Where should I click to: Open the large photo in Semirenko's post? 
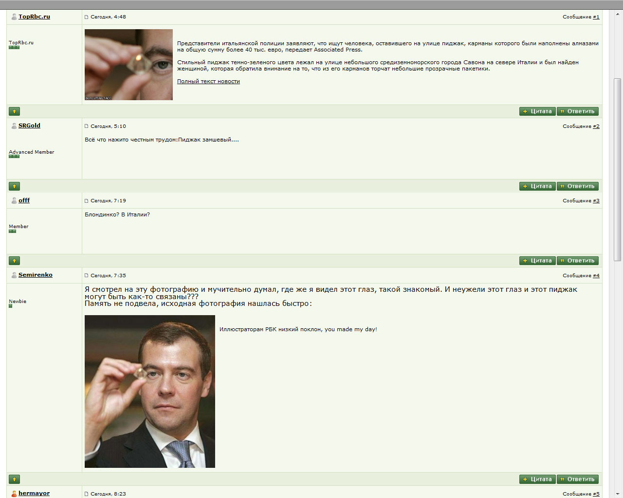point(150,391)
